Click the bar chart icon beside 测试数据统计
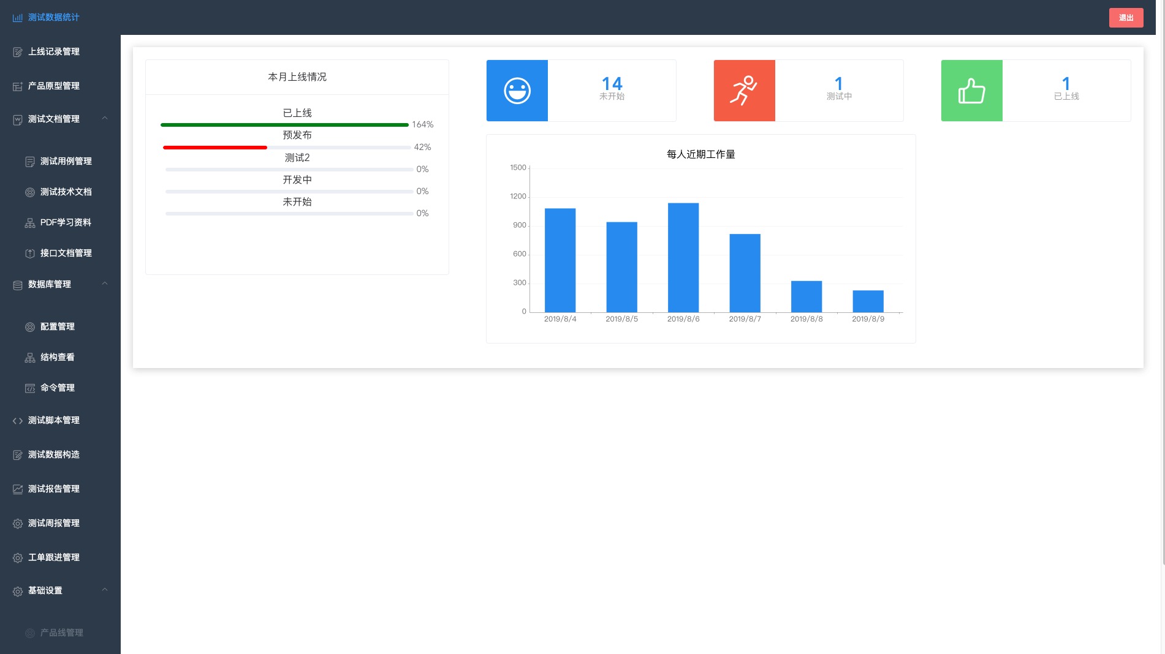Image resolution: width=1165 pixels, height=654 pixels. (x=18, y=18)
